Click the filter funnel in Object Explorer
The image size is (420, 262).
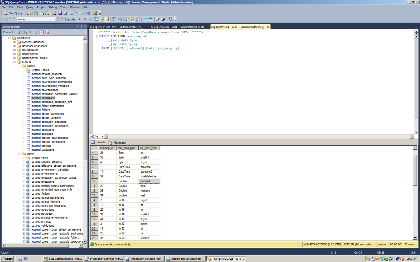tap(36, 32)
